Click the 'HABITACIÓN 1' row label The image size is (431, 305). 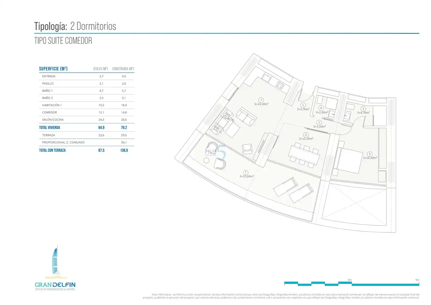click(x=52, y=105)
